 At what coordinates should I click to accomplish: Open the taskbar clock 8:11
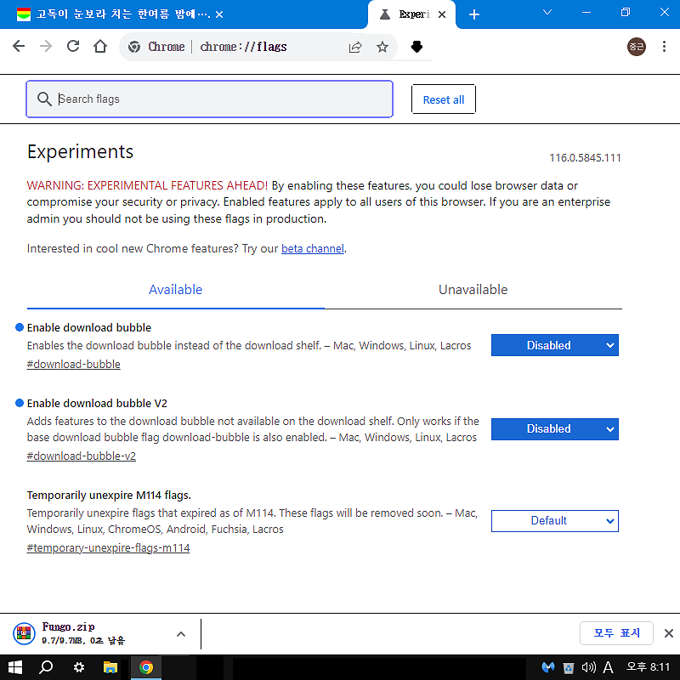[648, 667]
